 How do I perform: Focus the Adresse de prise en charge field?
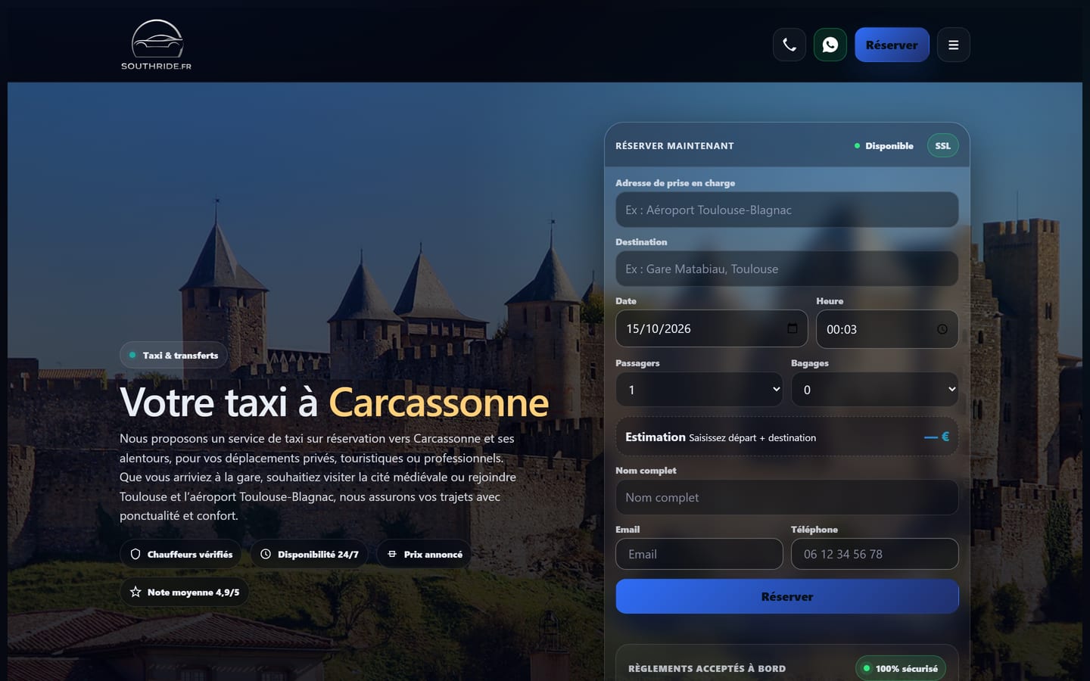click(787, 210)
